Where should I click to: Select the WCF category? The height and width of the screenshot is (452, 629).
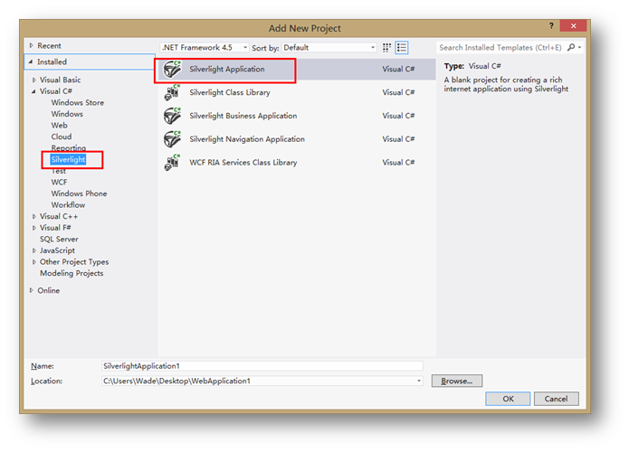[59, 183]
